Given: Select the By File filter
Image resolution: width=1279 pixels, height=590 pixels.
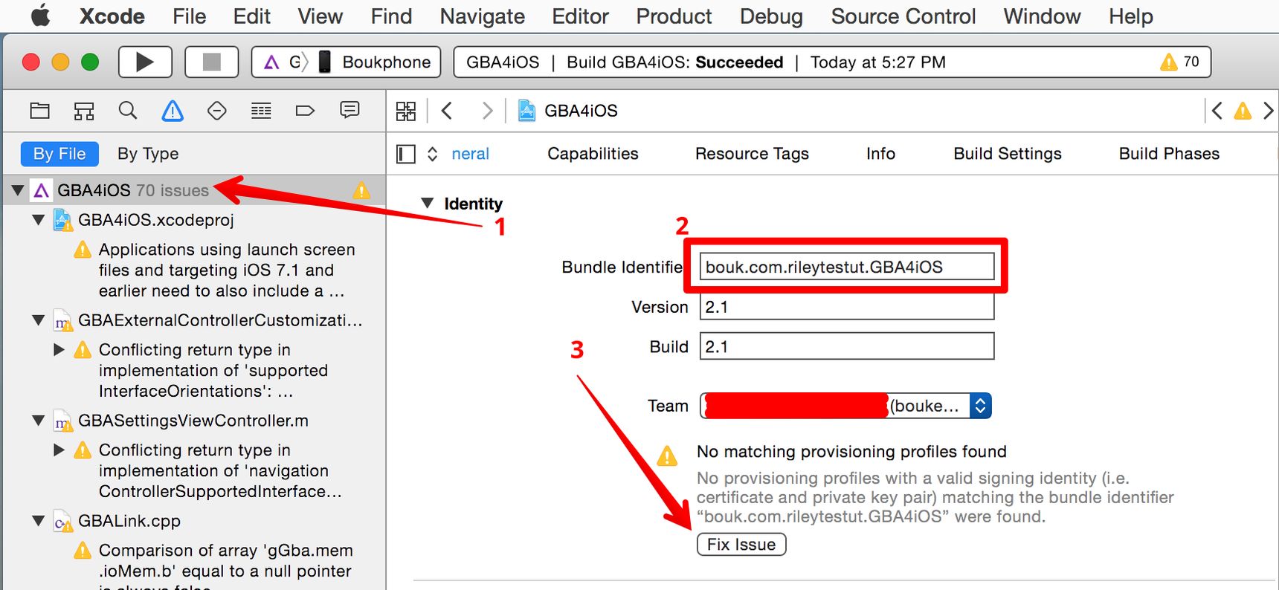Looking at the screenshot, I should [x=59, y=154].
